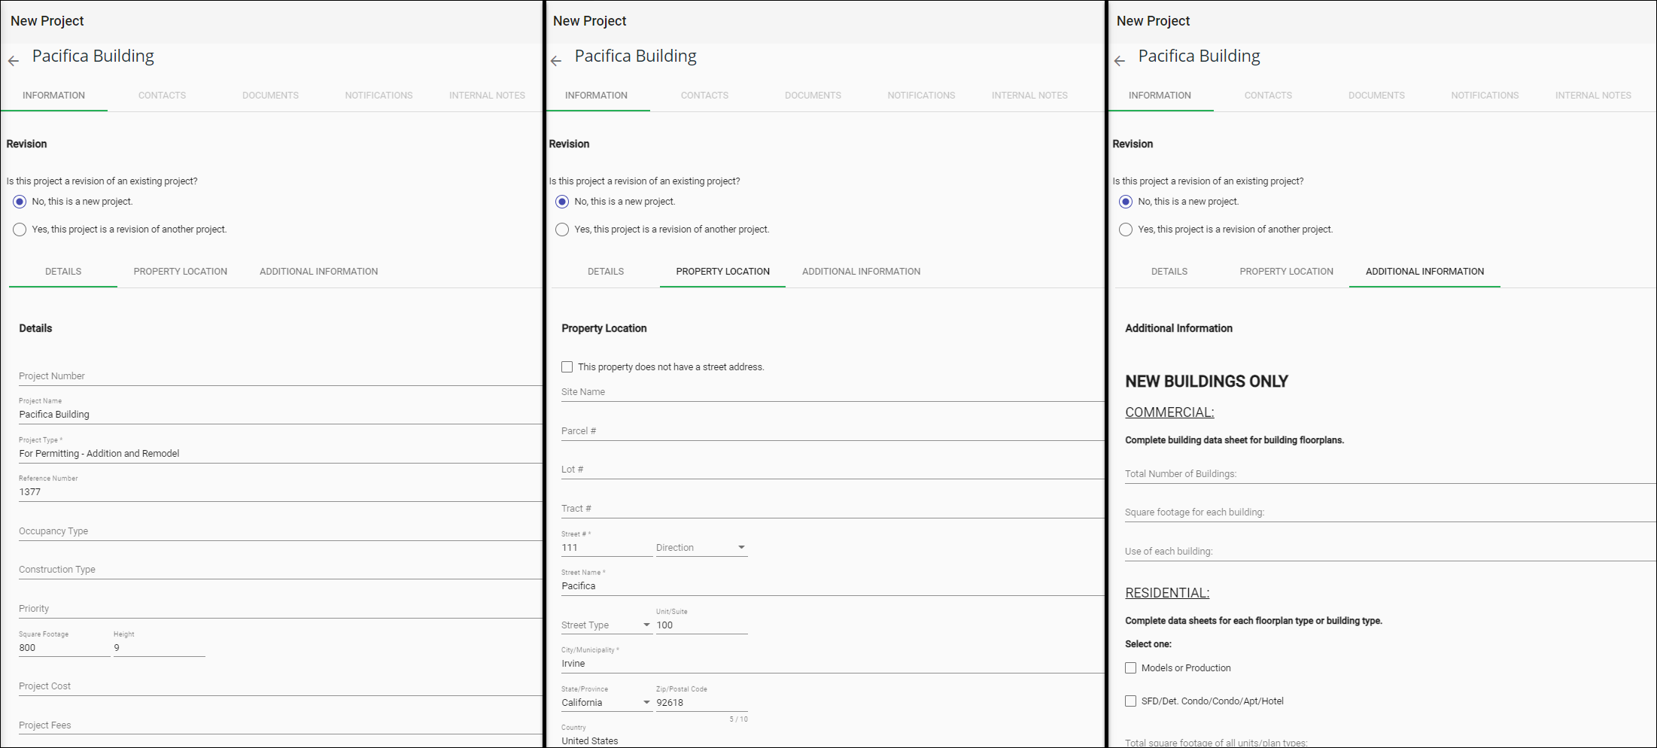Open the Direction dropdown next to Street #
1657x748 pixels.
[701, 548]
